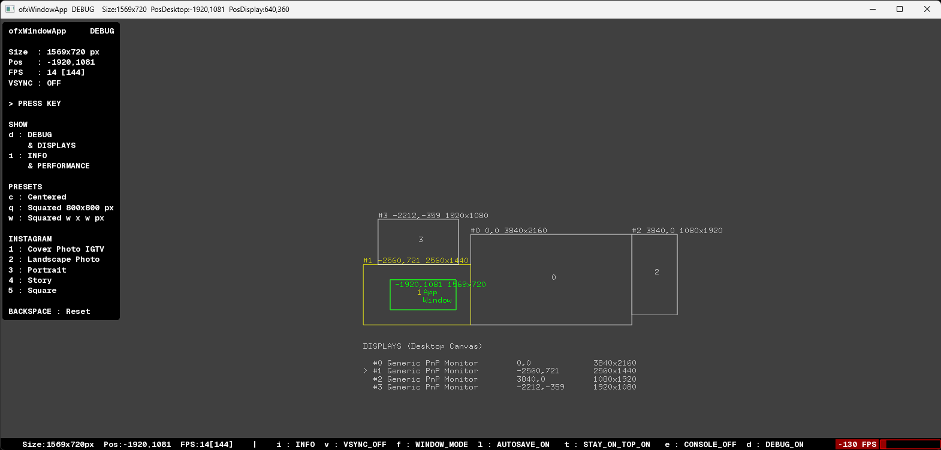This screenshot has height=450, width=941.
Task: Click display rectangle number 2 in diagram
Action: [655, 274]
